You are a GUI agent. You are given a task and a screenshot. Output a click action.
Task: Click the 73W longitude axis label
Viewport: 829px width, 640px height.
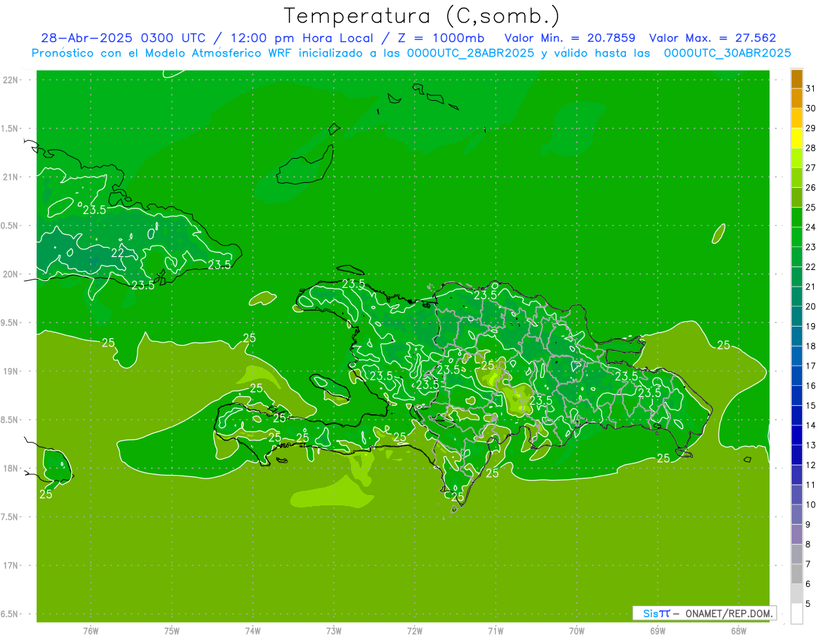pyautogui.click(x=334, y=631)
